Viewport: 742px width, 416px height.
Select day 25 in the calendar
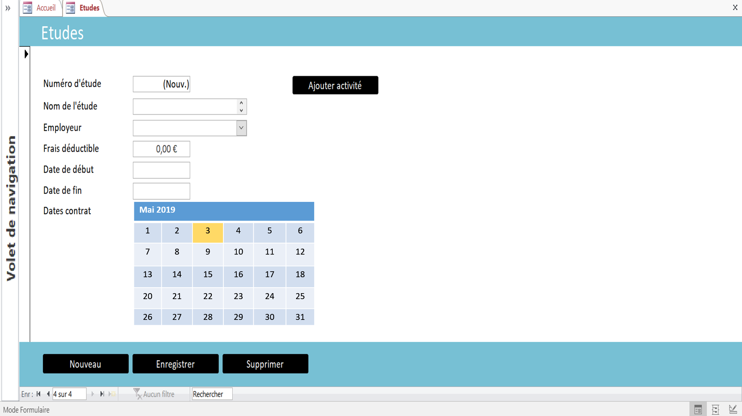(300, 298)
